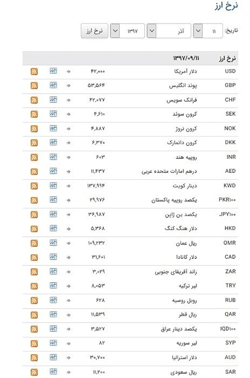Click the RSS icon for JPY100 row

[x=34, y=215]
